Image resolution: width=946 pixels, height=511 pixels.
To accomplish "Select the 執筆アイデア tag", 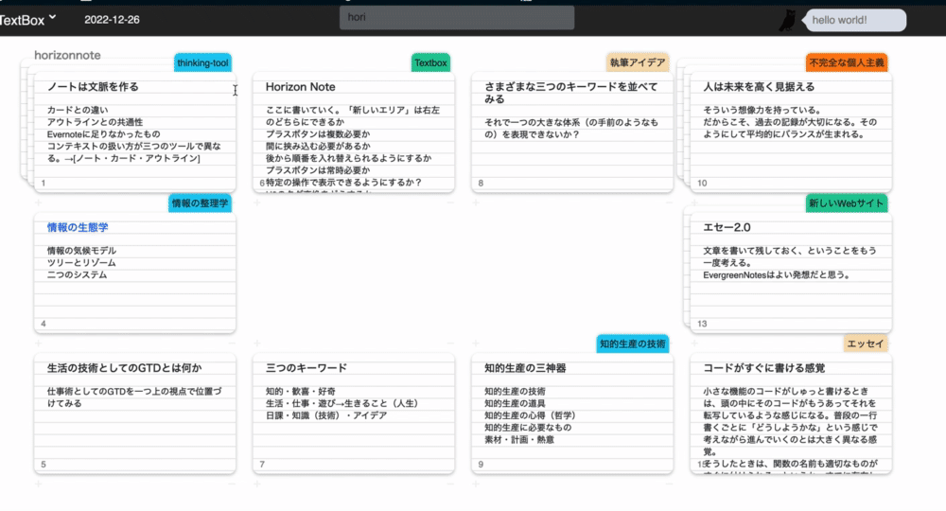I will (x=638, y=62).
